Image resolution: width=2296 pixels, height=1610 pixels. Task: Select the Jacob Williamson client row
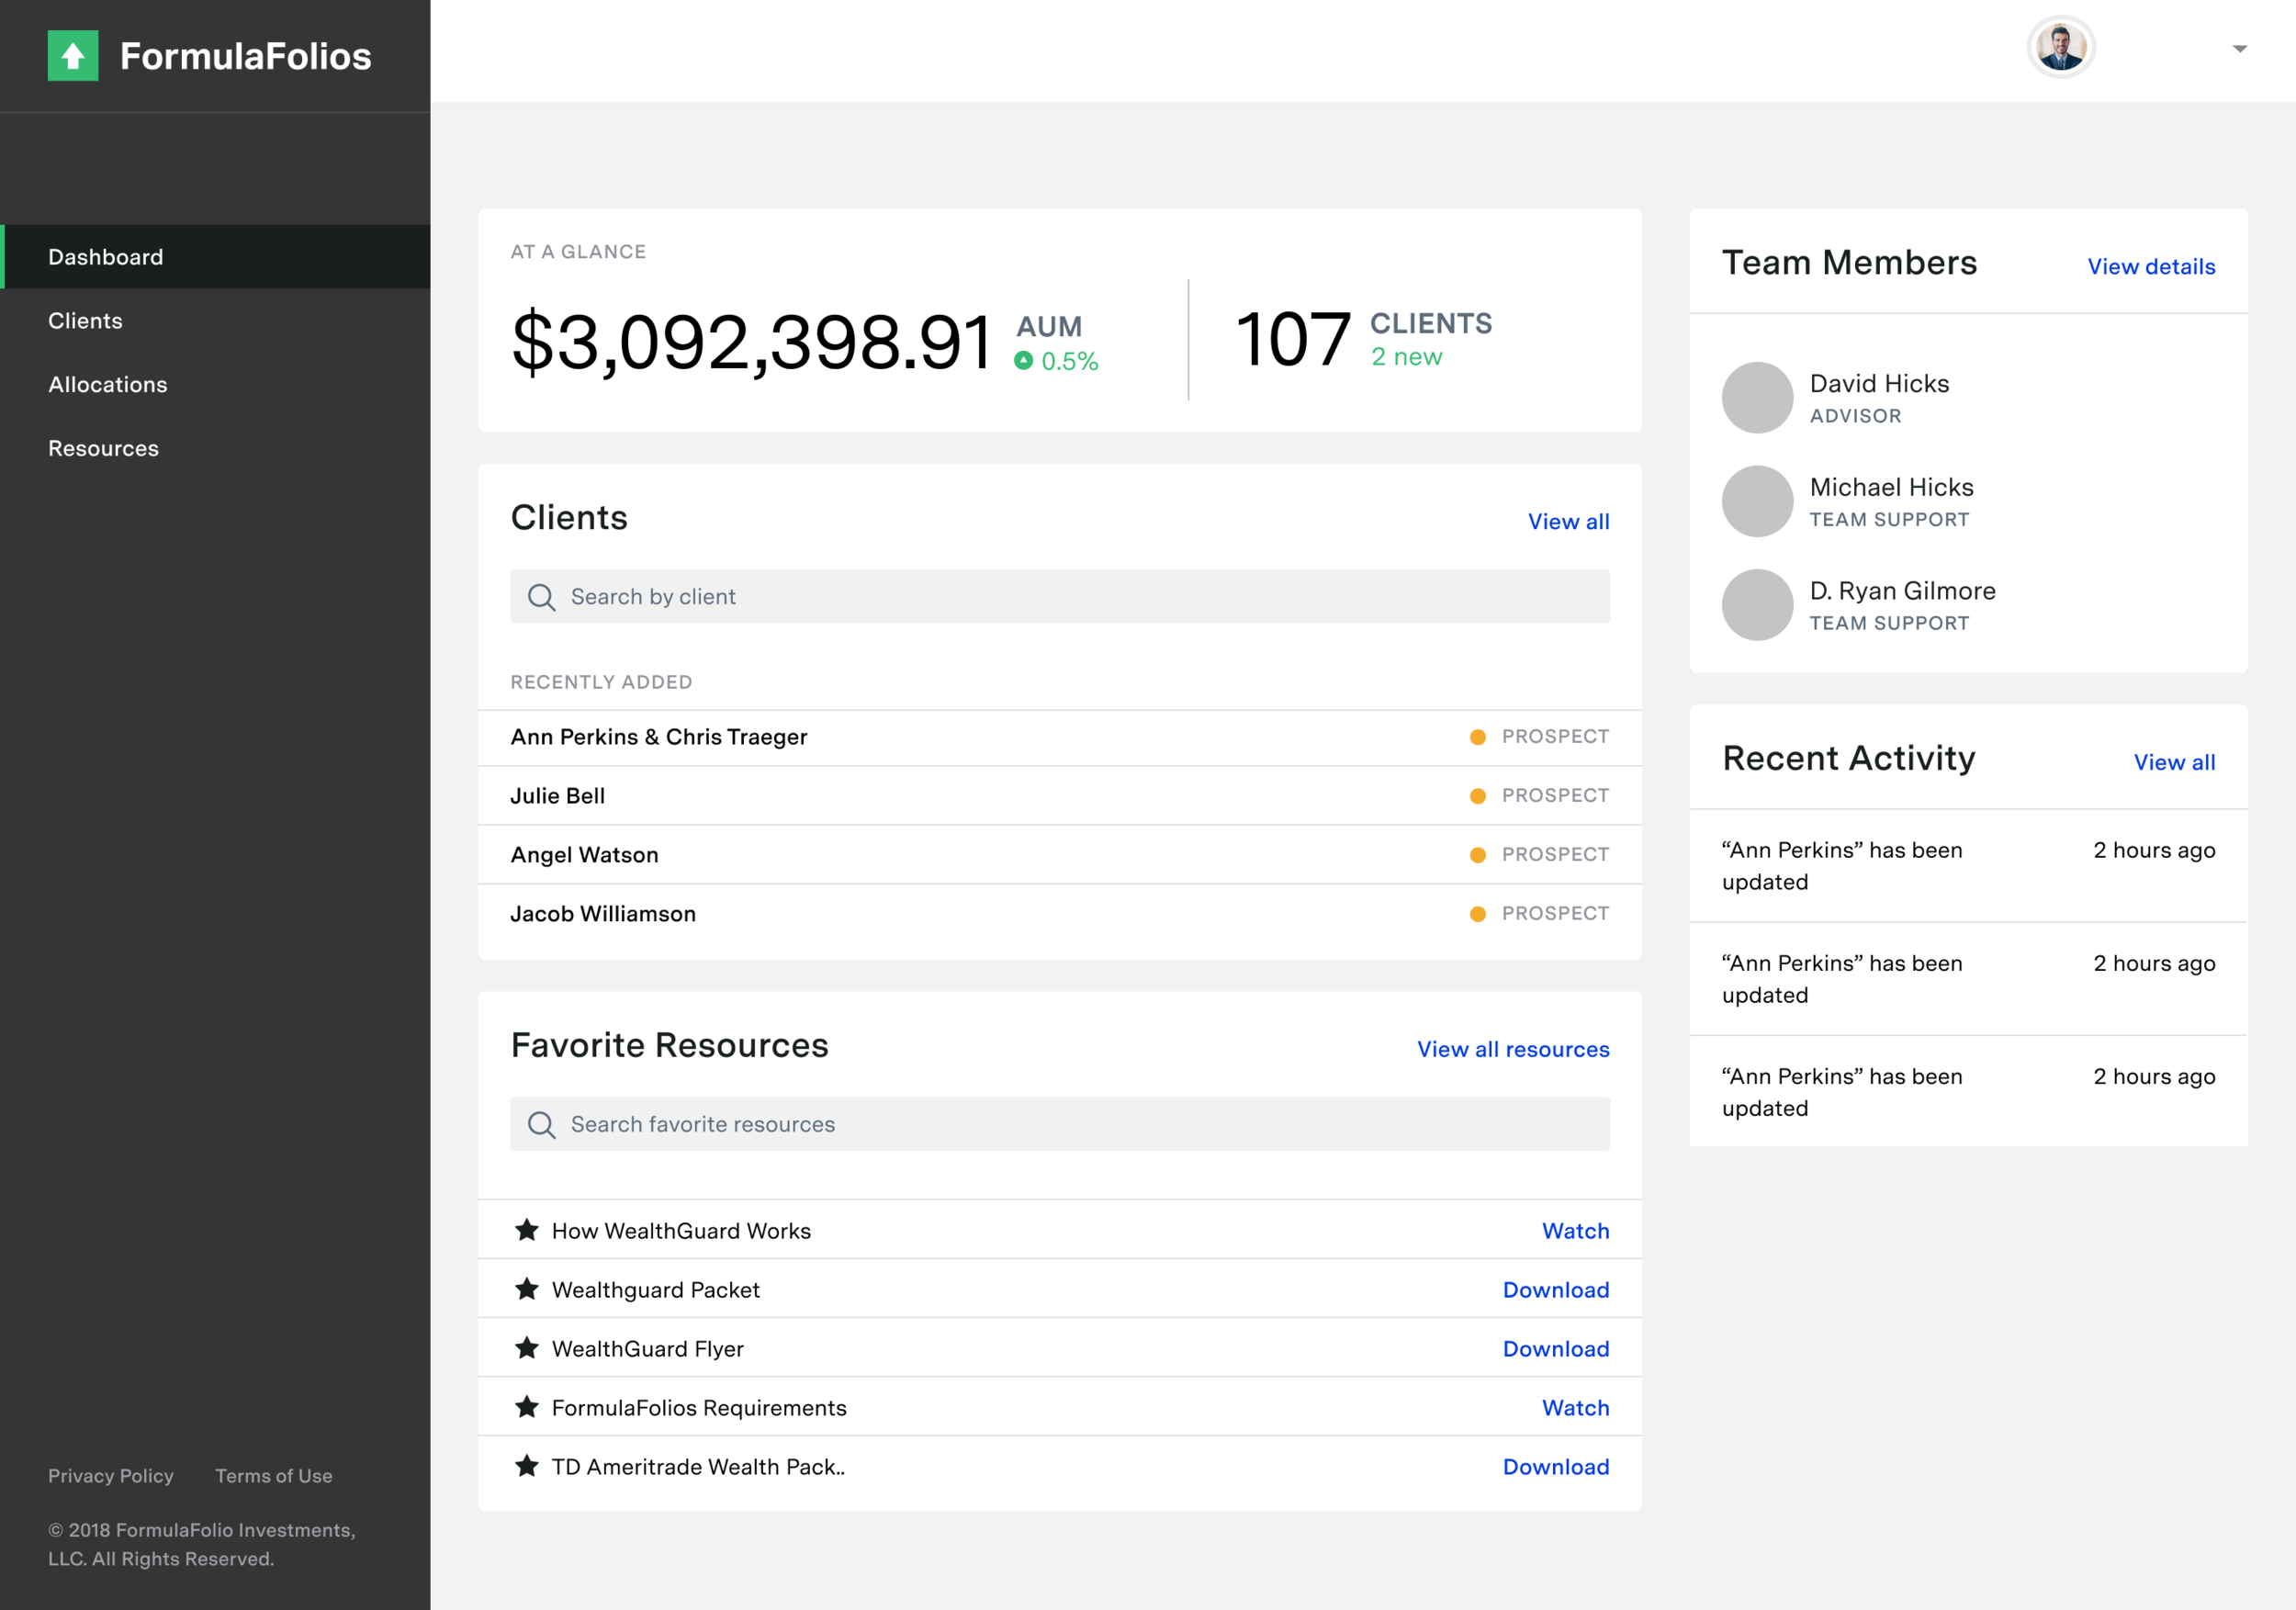point(1060,914)
